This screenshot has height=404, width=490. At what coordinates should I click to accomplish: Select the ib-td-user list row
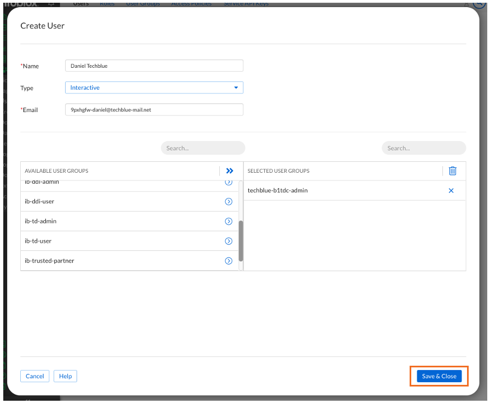[x=109, y=241]
